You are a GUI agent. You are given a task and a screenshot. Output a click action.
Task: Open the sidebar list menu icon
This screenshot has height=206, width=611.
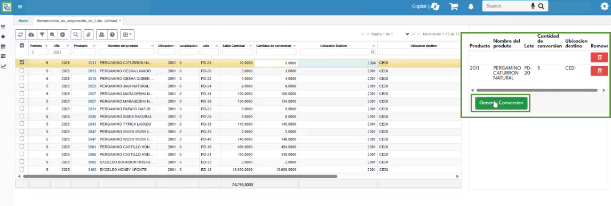tap(3, 27)
